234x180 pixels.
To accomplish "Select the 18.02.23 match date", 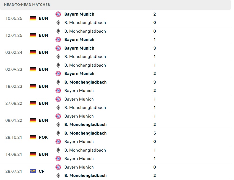I will 14,86.
